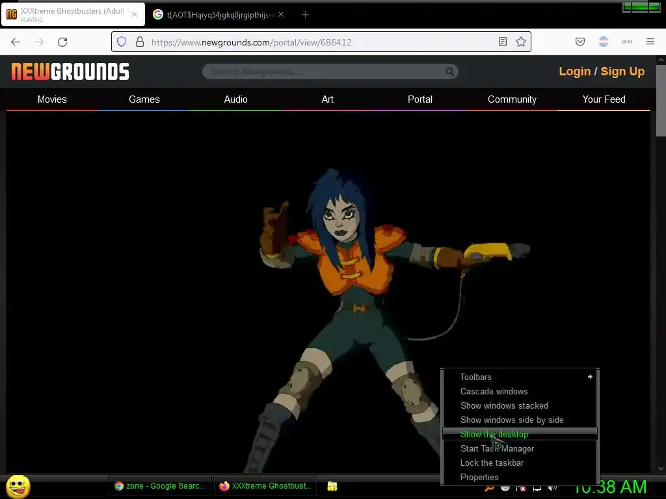Click the flag with red X tray icon
666x499 pixels.
point(521,489)
